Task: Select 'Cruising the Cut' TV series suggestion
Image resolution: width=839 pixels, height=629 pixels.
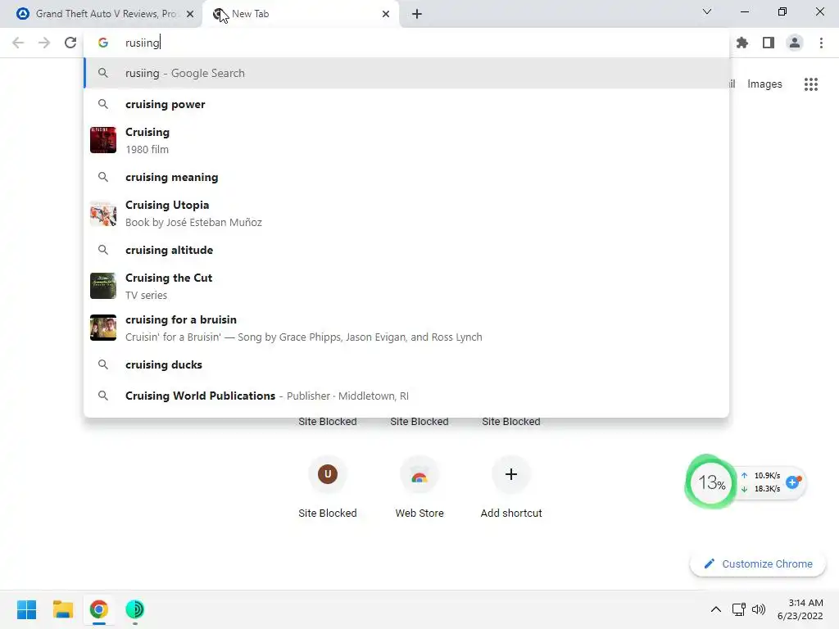Action: coord(406,286)
